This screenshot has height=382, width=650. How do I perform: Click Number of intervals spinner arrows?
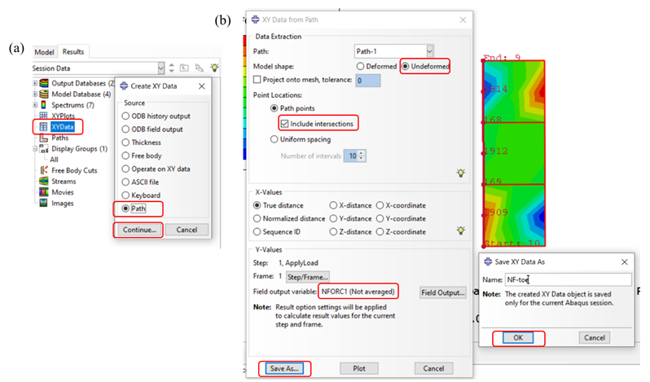(x=362, y=156)
